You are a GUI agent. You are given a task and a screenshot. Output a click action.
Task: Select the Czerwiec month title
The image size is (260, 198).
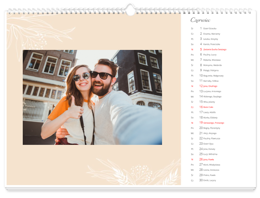click(x=200, y=20)
